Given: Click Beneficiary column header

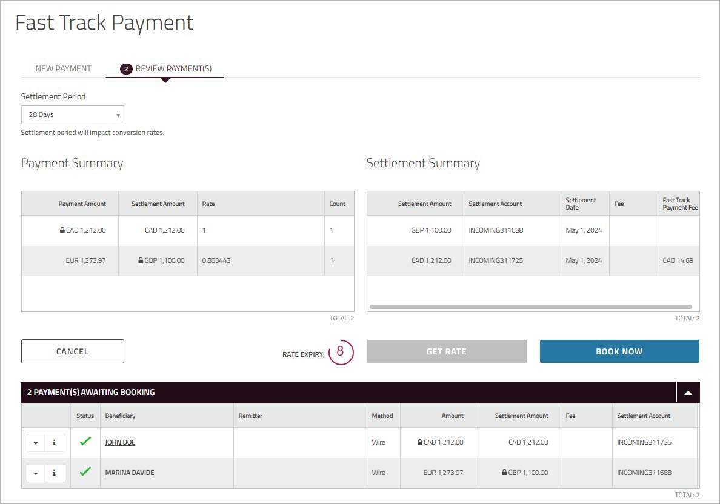Looking at the screenshot, I should 121,416.
